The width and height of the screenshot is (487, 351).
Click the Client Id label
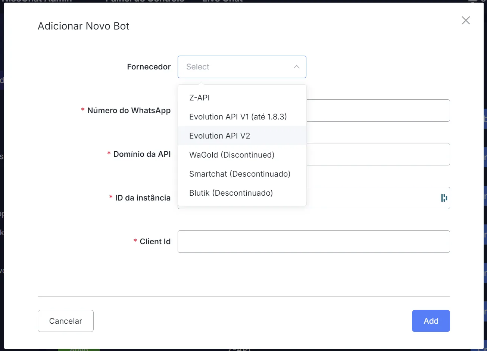155,242
